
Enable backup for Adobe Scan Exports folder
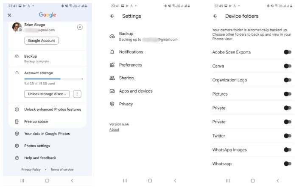tap(288, 52)
